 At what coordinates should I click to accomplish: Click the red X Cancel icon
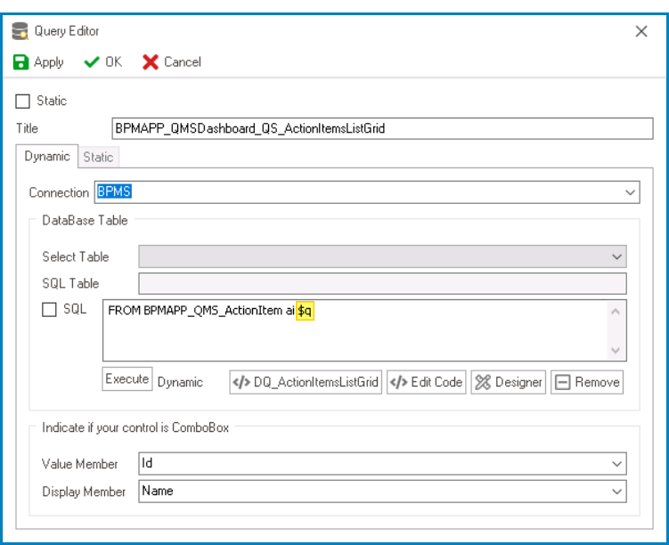point(151,62)
